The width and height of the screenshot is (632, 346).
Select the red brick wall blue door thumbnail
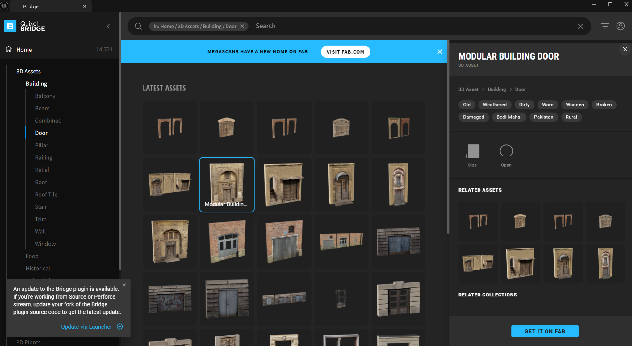tap(227, 241)
